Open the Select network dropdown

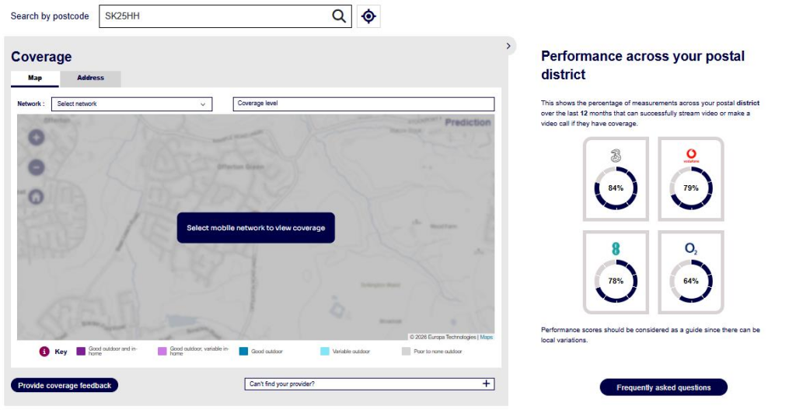pyautogui.click(x=132, y=104)
